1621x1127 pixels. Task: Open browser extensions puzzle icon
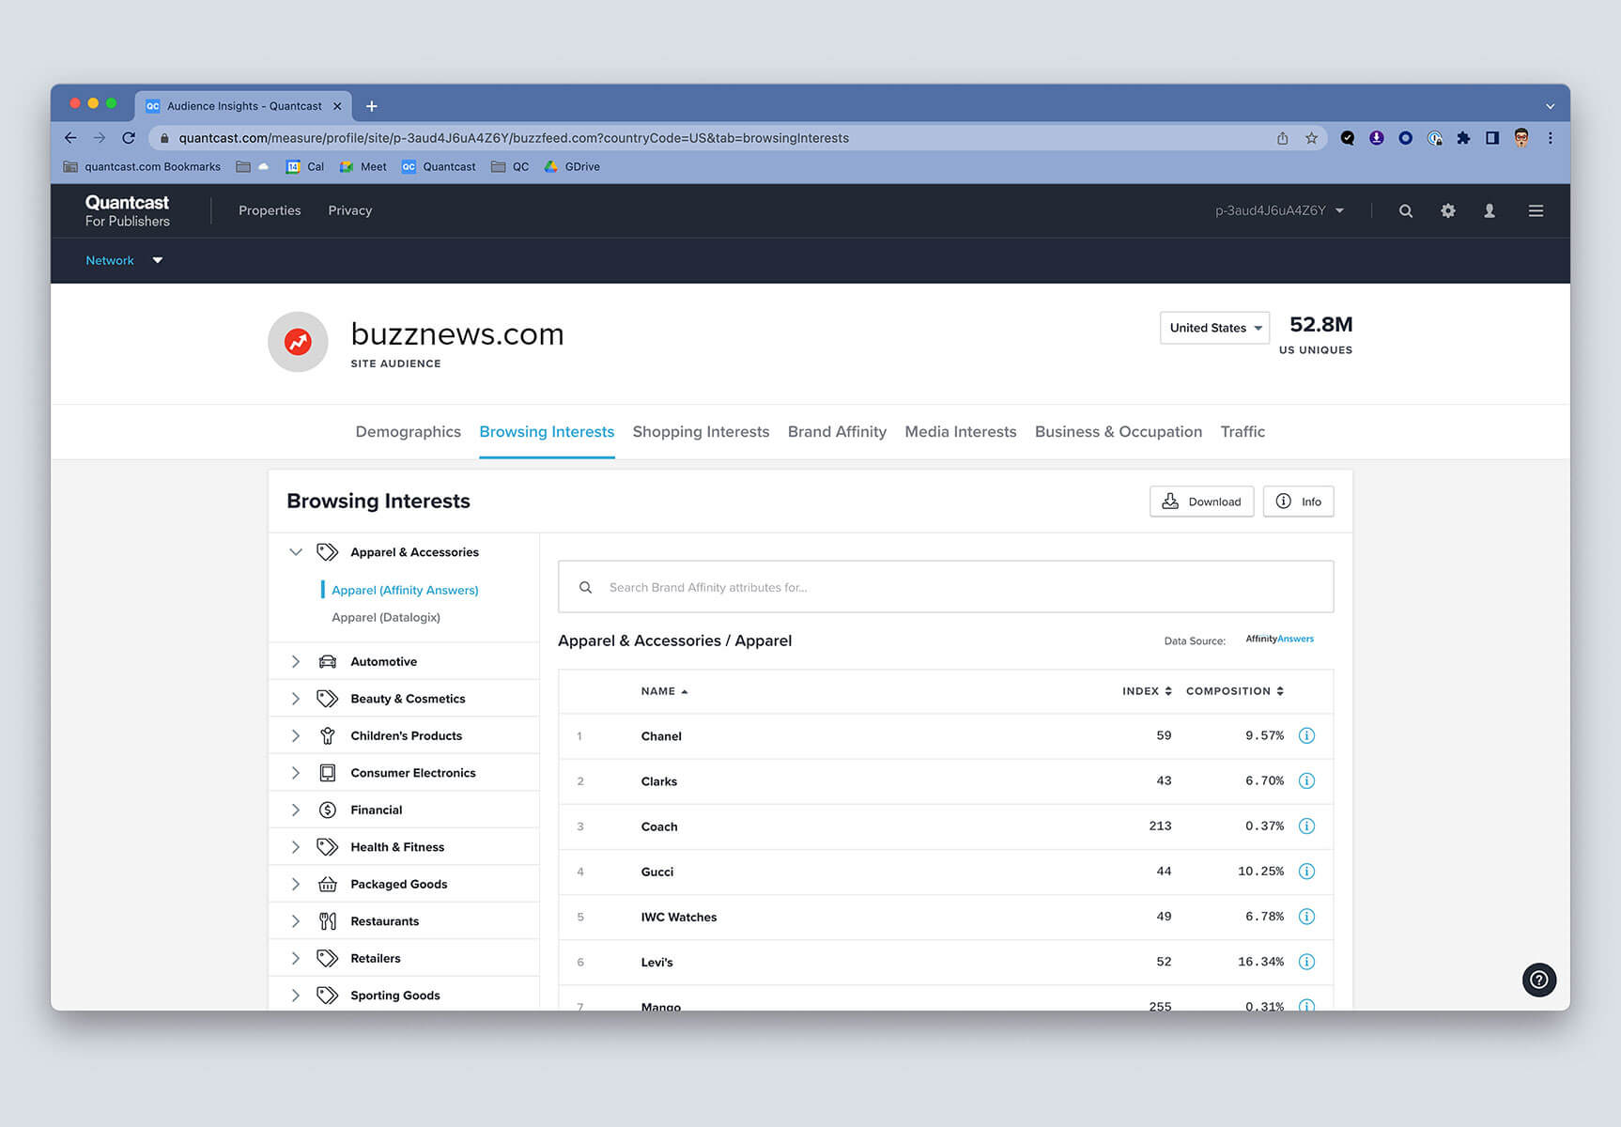(1463, 138)
